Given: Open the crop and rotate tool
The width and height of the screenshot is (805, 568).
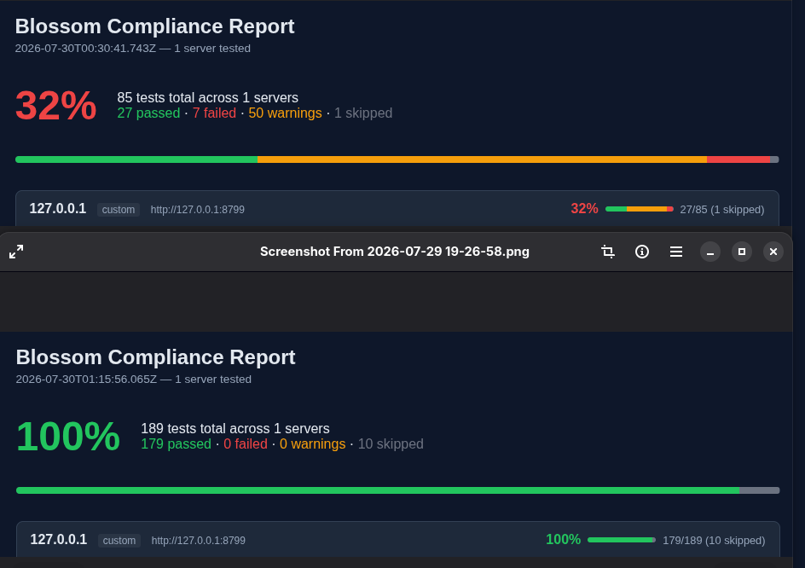Looking at the screenshot, I should point(608,252).
